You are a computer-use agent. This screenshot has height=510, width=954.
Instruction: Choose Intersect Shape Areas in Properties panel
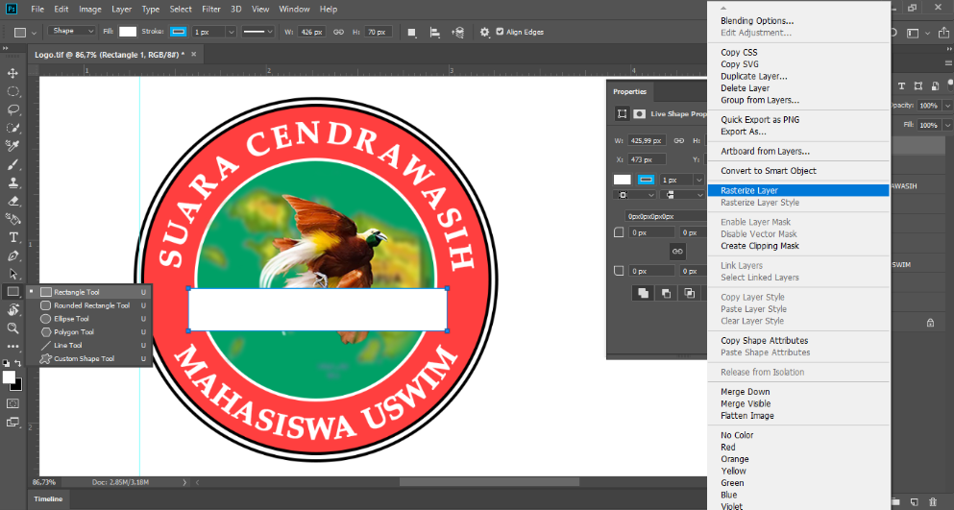(690, 293)
